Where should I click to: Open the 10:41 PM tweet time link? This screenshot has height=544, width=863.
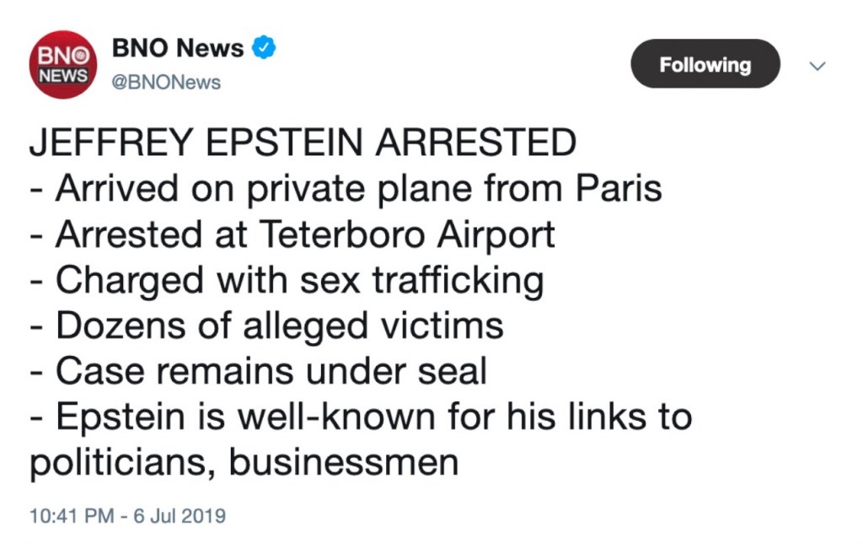click(x=71, y=515)
